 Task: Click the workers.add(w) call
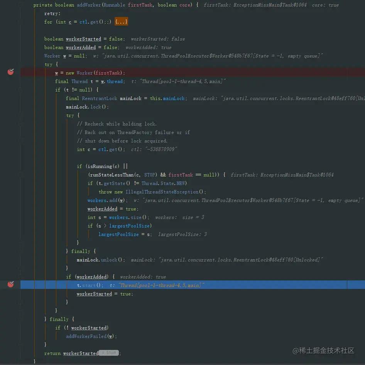tap(106, 200)
